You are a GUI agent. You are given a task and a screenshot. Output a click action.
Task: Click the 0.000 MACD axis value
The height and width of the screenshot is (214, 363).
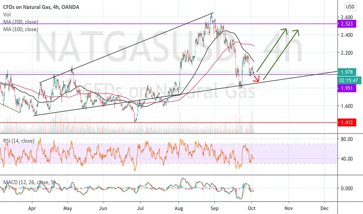347,188
